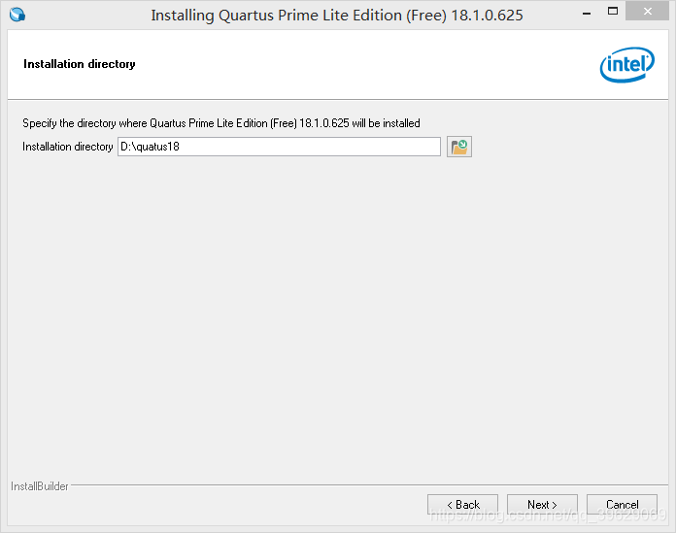This screenshot has width=676, height=533.
Task: Cancel the Quartus installation
Action: (x=622, y=505)
